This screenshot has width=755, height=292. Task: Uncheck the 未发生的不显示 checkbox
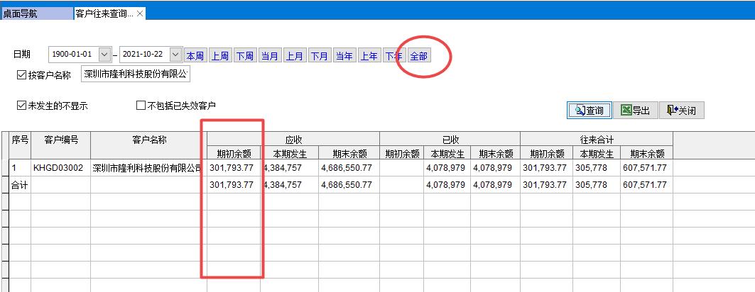pyautogui.click(x=21, y=106)
